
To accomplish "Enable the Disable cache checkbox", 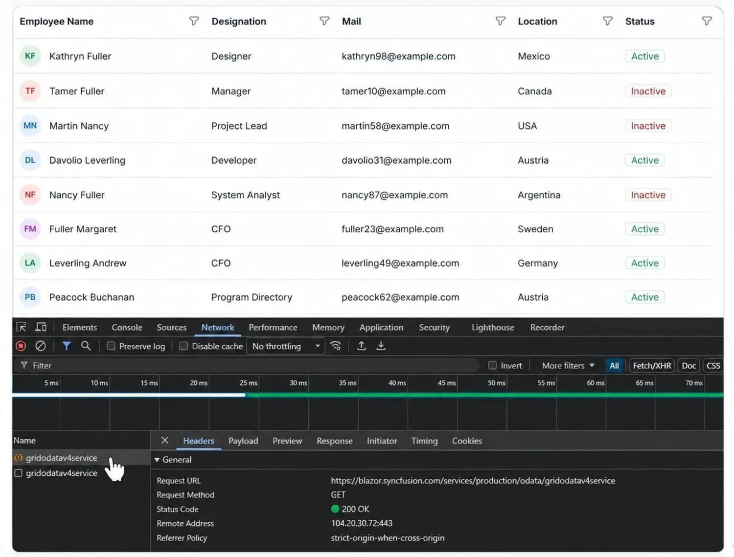I will pyautogui.click(x=183, y=346).
